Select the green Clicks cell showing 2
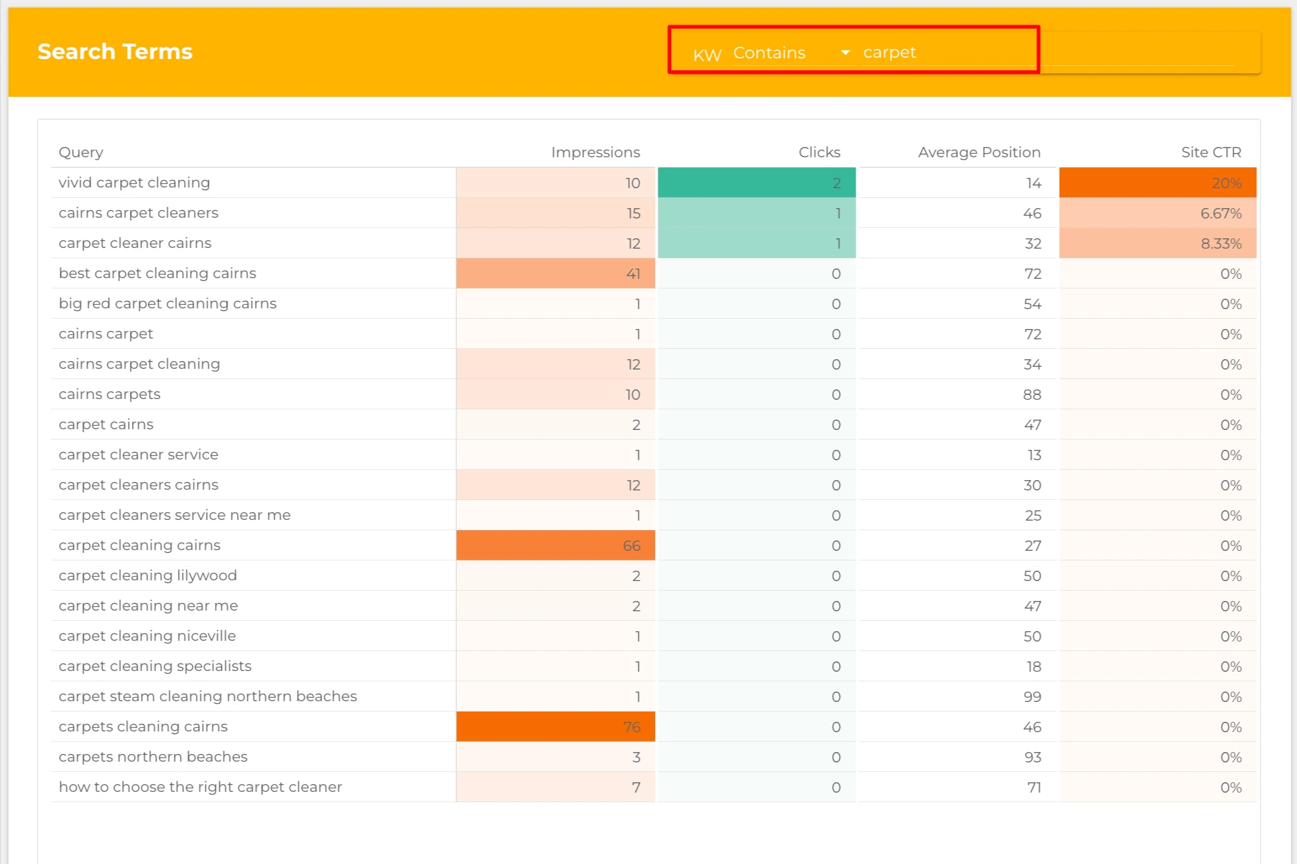1297x864 pixels. [756, 183]
